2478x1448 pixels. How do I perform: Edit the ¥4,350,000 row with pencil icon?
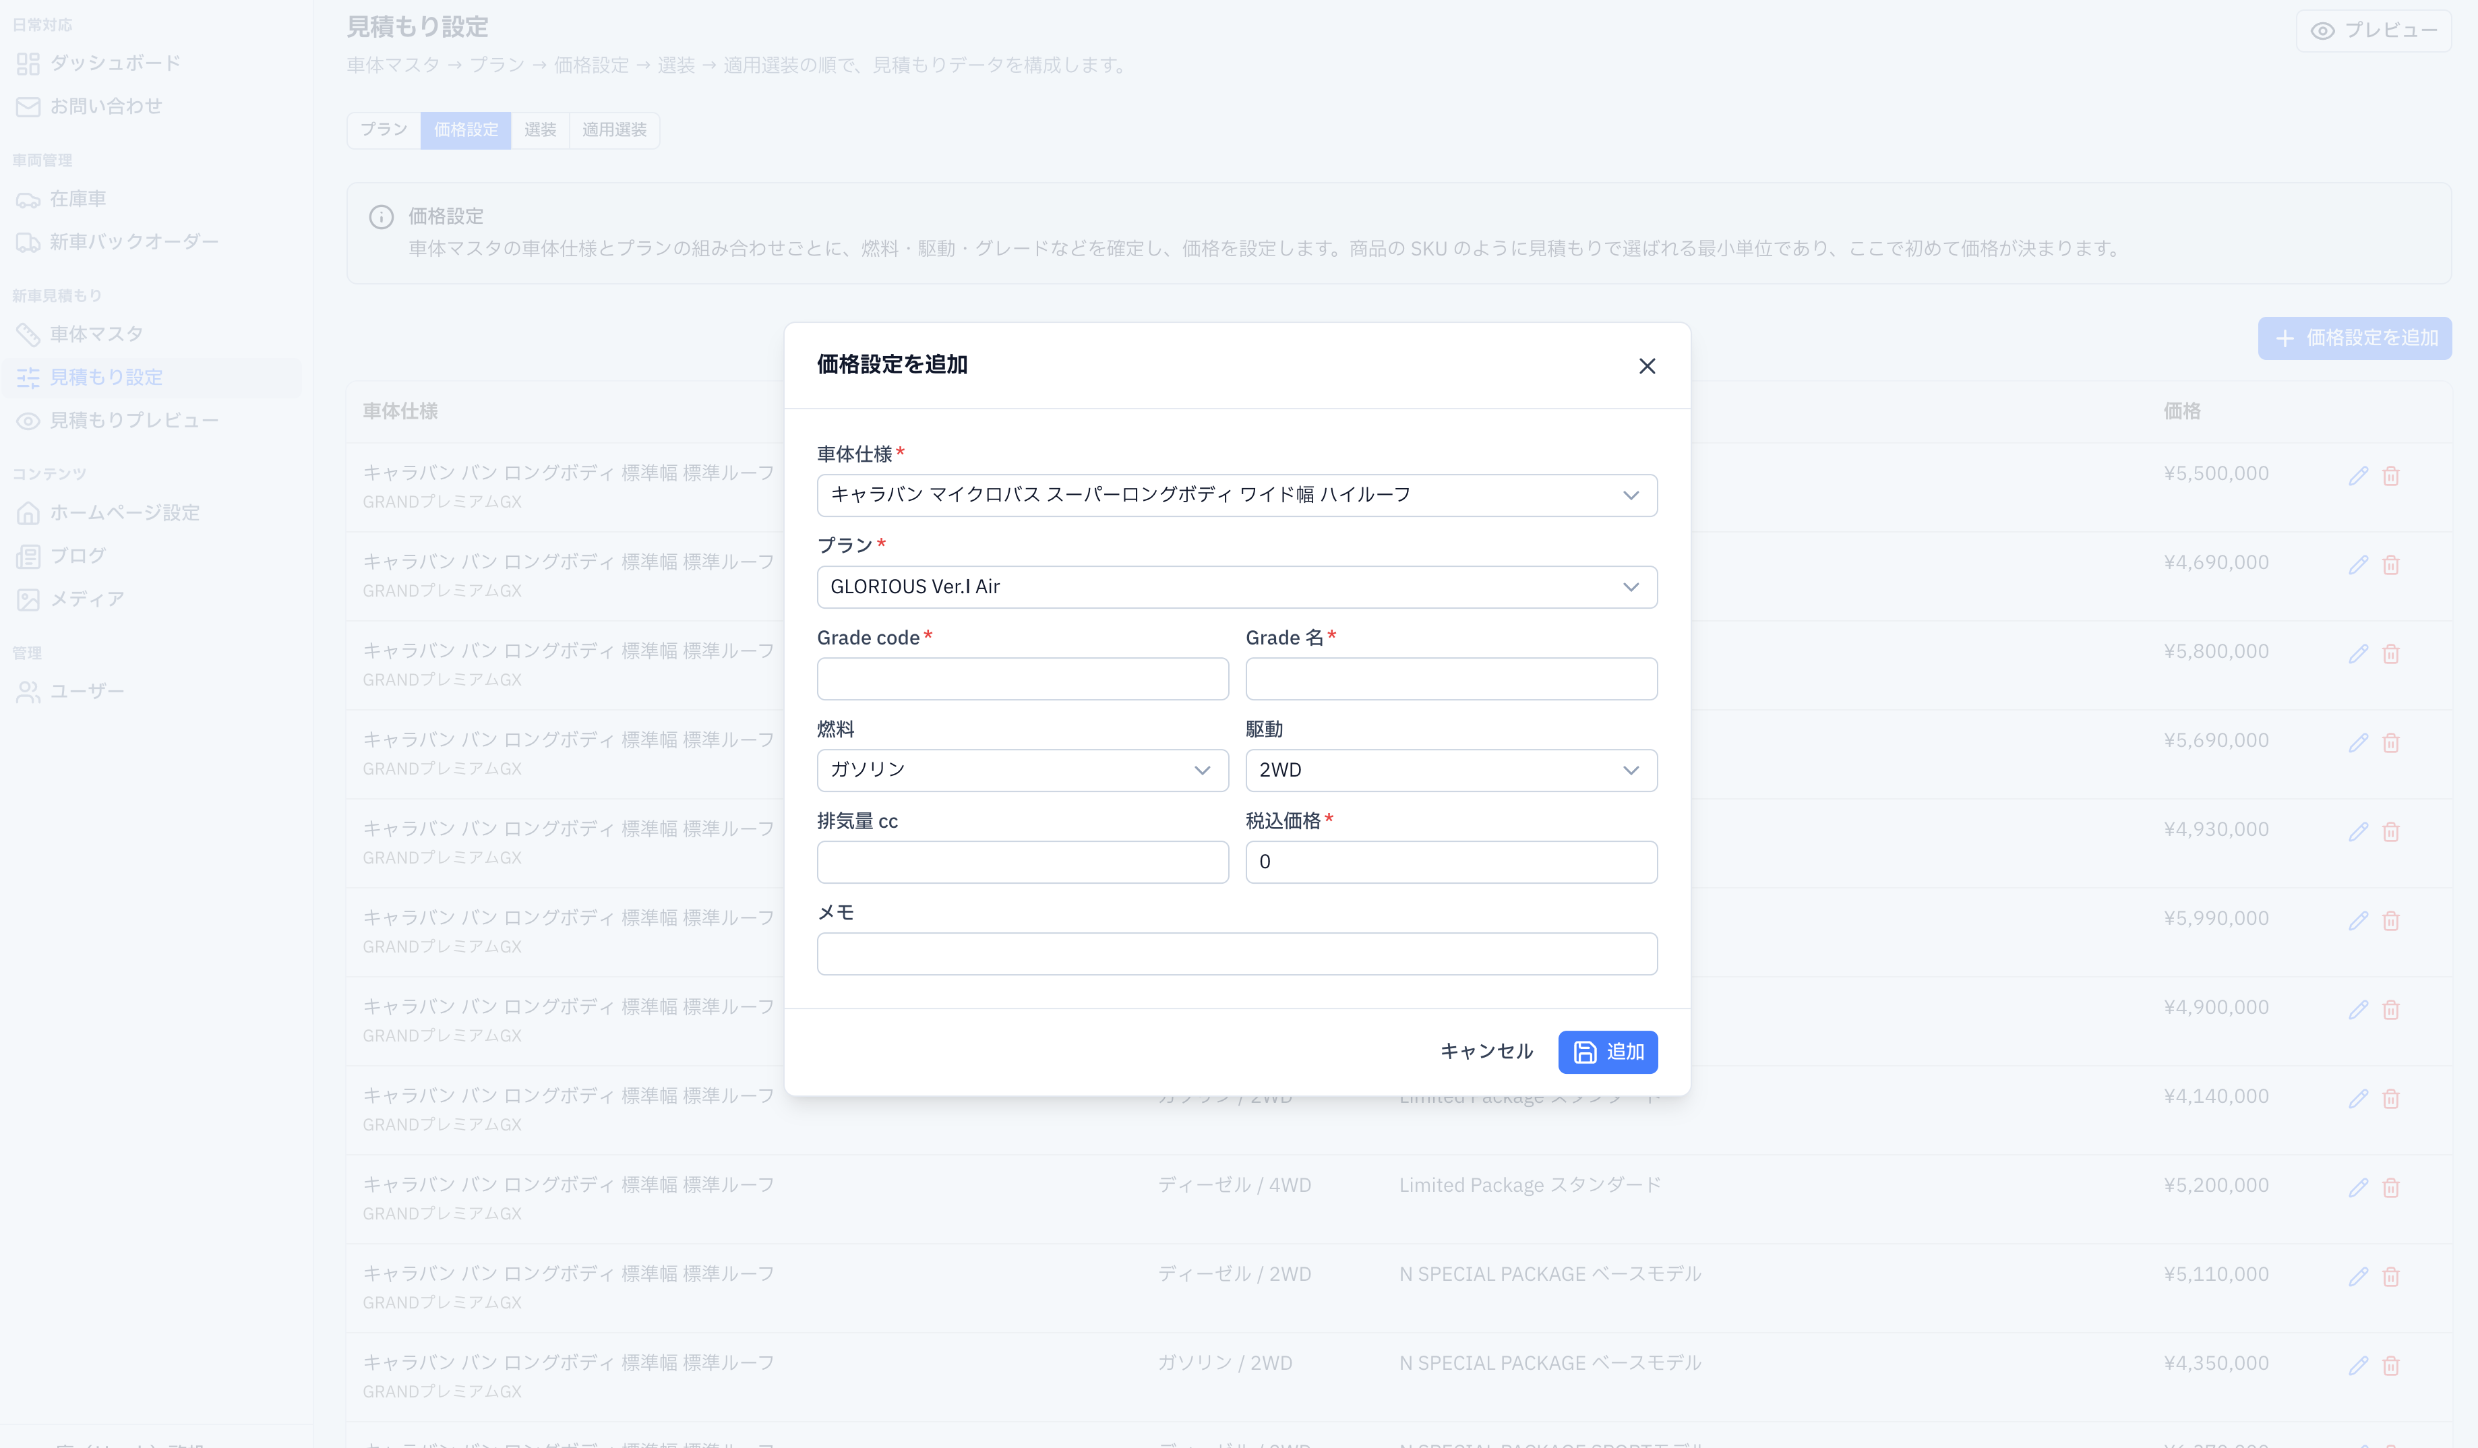click(2358, 1366)
